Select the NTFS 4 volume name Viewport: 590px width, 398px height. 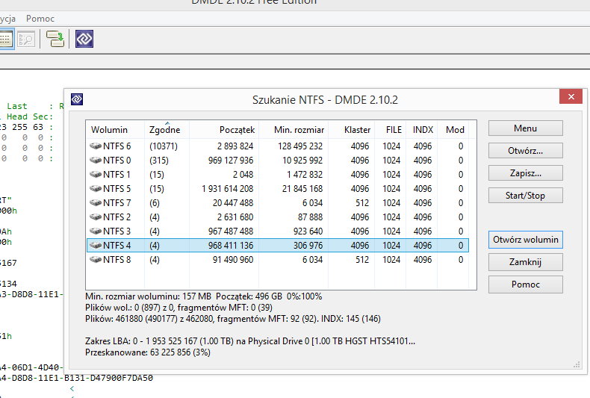(117, 245)
